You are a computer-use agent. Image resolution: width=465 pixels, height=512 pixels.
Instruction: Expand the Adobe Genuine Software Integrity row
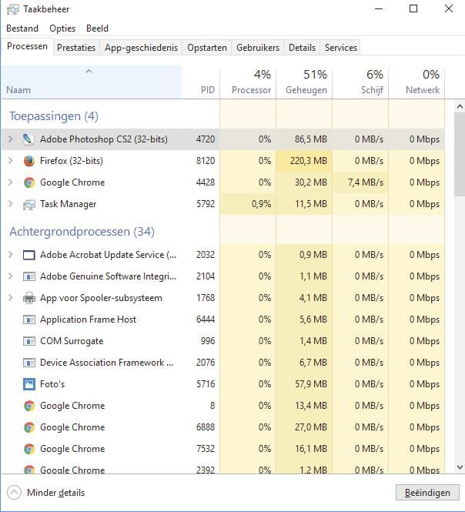[x=10, y=276]
